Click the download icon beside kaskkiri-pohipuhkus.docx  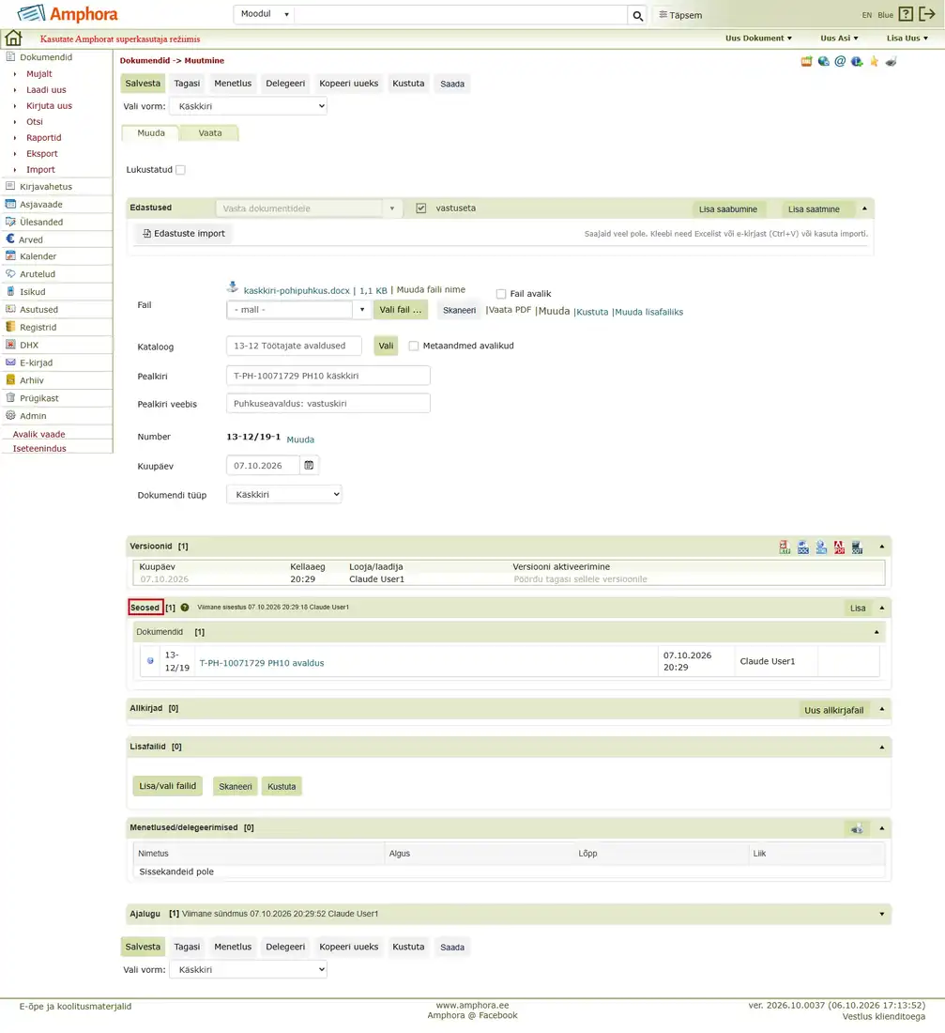click(233, 287)
